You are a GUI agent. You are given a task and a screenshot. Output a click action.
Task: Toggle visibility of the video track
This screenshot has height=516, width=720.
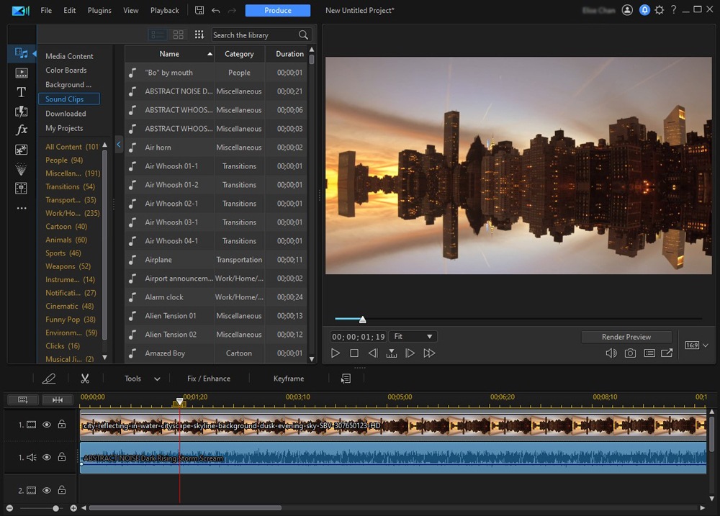46,424
